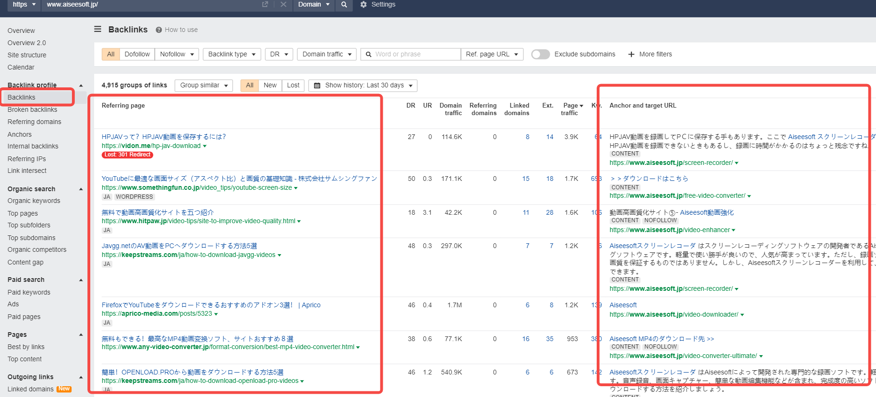Screen dimensions: 876x397
Task: Open the DR filter dropdown
Action: point(279,54)
